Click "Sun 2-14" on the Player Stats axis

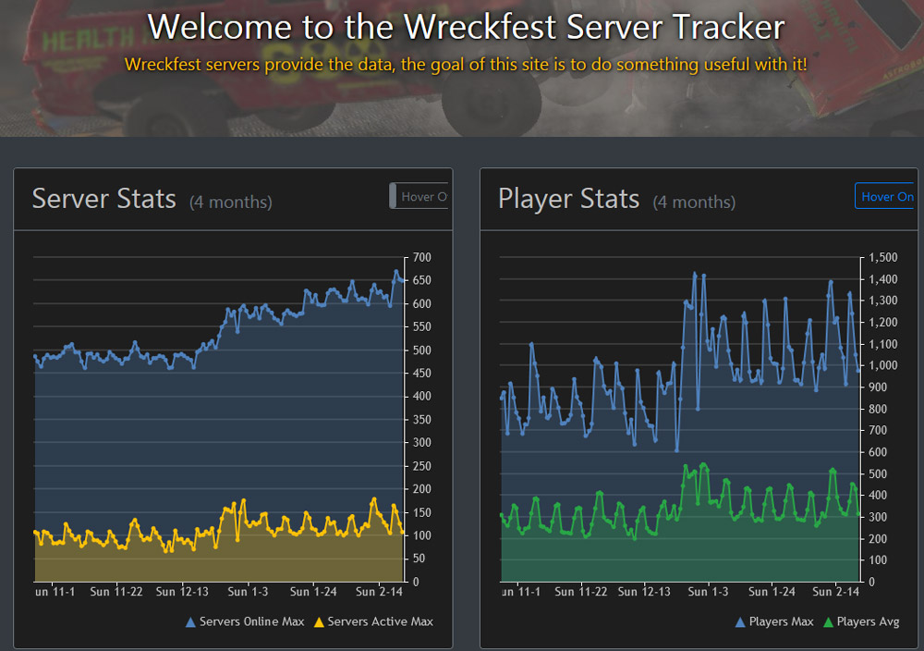click(x=835, y=592)
